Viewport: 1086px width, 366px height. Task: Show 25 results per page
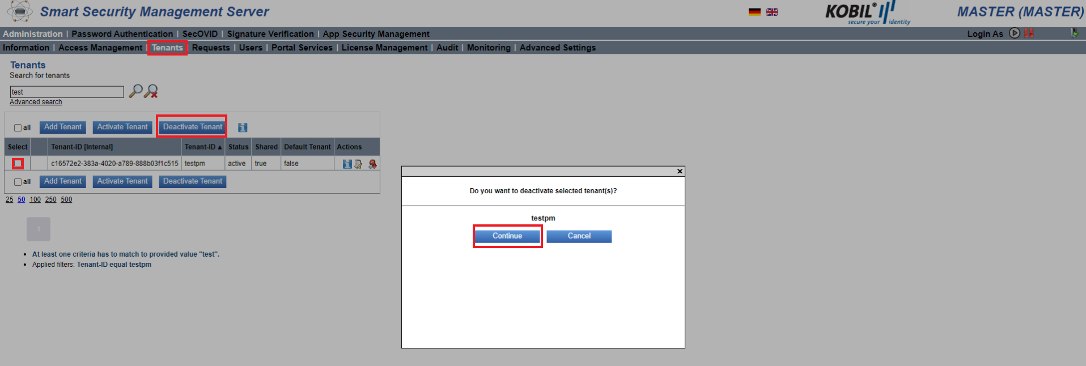tap(10, 199)
